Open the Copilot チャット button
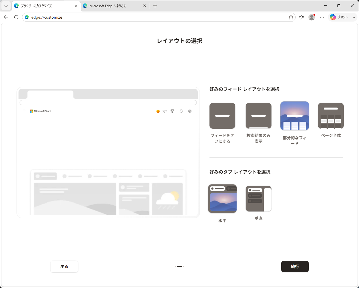This screenshot has width=359, height=288. (x=339, y=17)
